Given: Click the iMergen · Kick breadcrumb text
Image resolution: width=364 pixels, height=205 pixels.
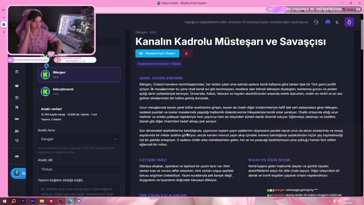Looking at the screenshot, I should pos(146,32).
